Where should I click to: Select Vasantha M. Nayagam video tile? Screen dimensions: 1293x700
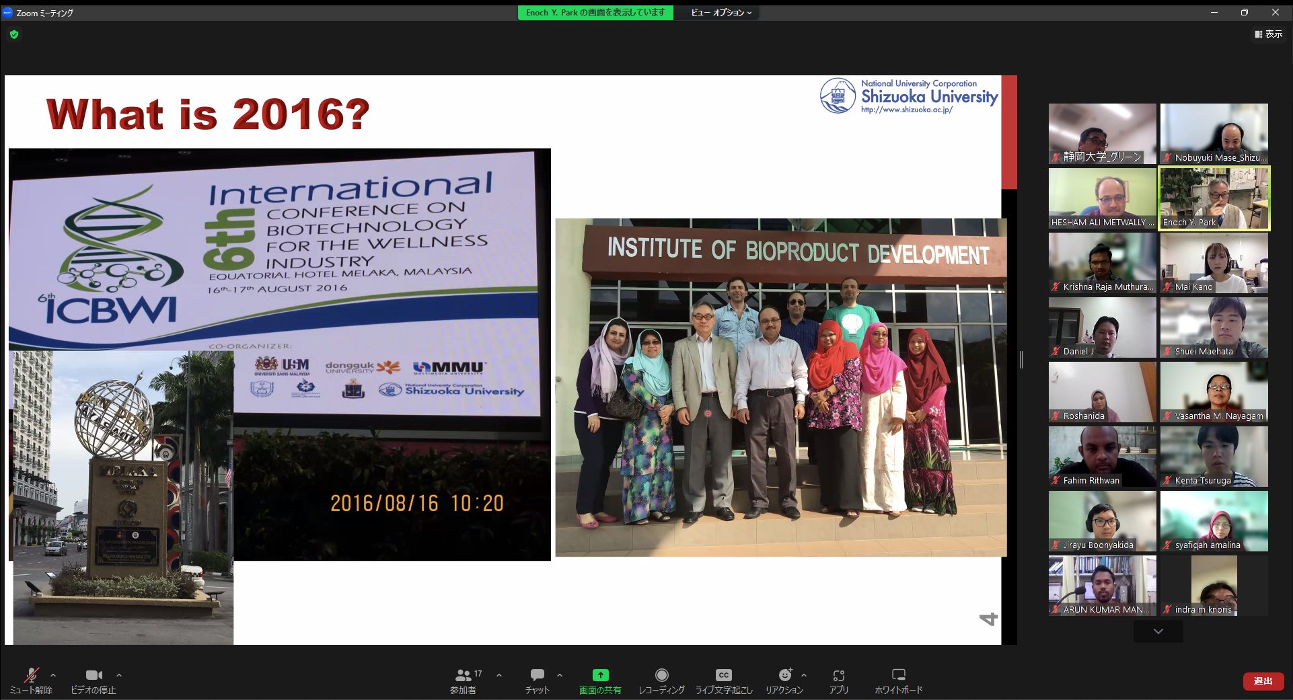point(1214,391)
